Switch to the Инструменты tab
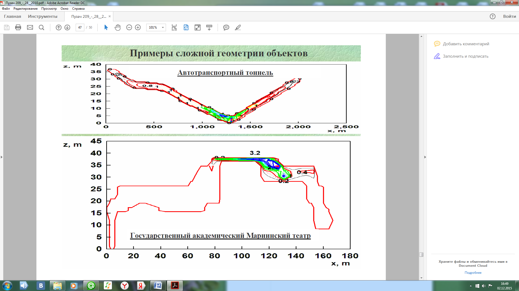The height and width of the screenshot is (291, 519). (x=43, y=16)
